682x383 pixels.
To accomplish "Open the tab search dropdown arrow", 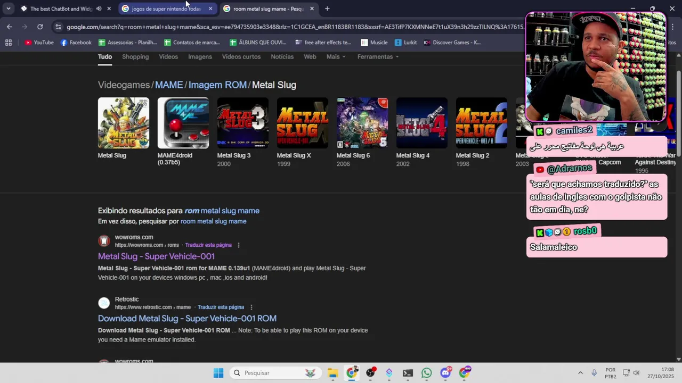I will 8,9.
